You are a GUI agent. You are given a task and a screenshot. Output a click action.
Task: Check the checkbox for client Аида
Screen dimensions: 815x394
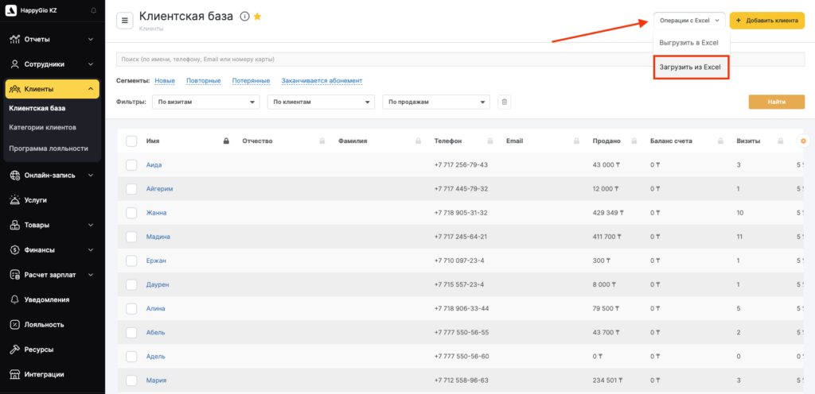pos(131,165)
